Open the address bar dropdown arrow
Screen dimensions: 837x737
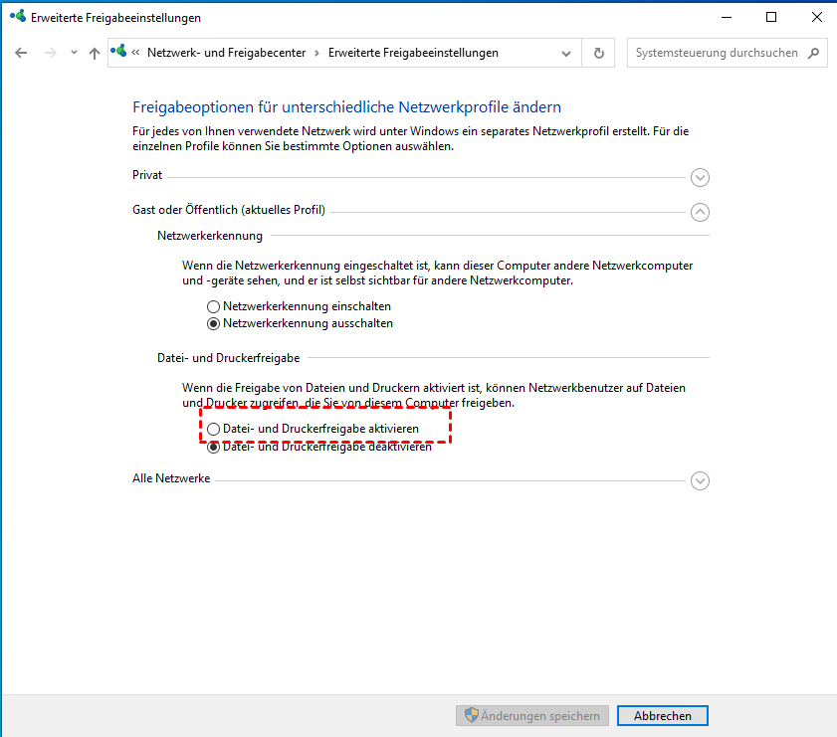click(x=566, y=53)
